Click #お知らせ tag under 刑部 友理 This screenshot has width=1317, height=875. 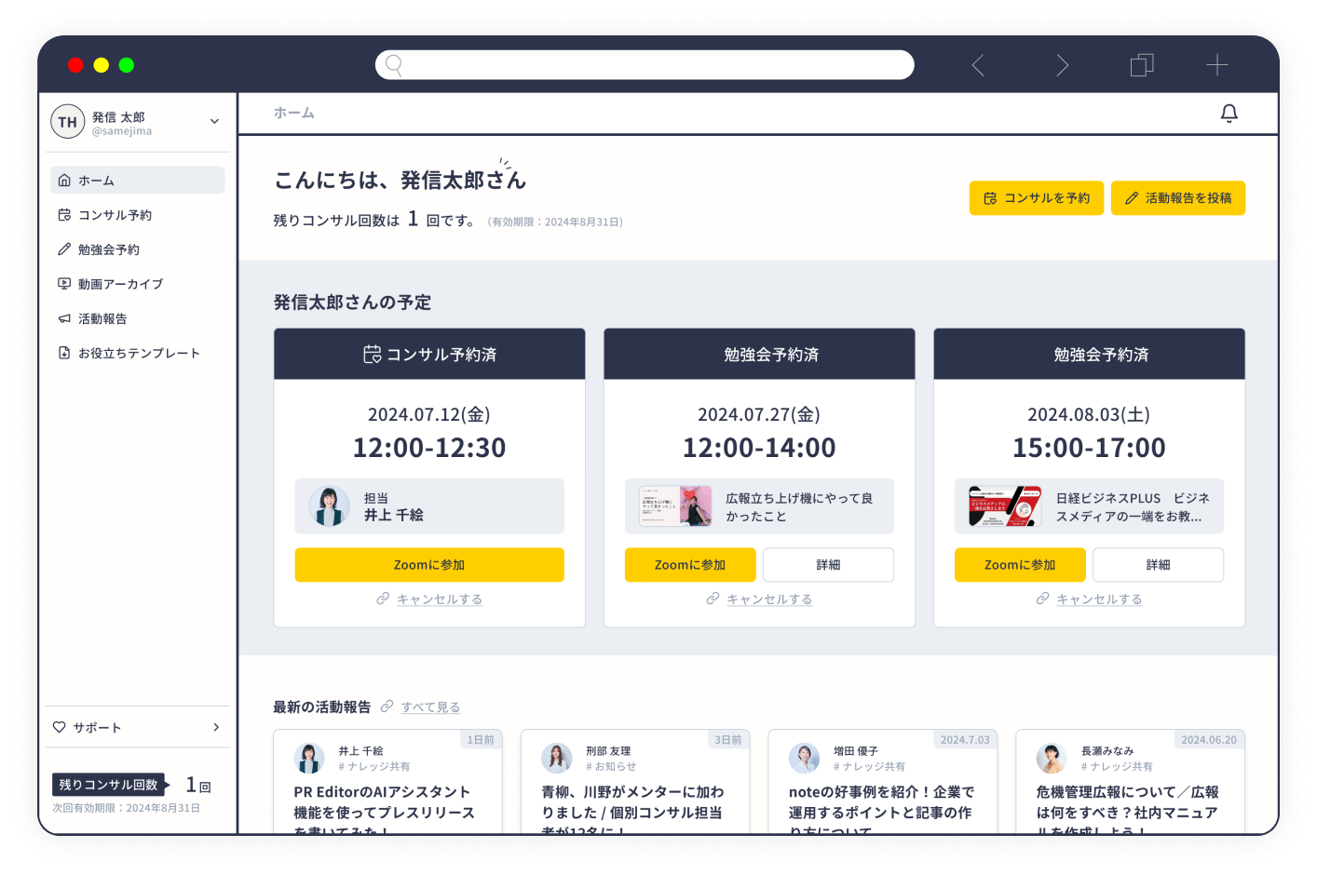611,767
